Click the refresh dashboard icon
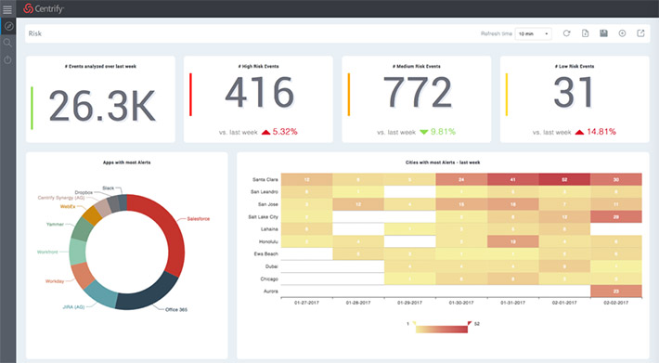The width and height of the screenshot is (659, 363). 566,33
